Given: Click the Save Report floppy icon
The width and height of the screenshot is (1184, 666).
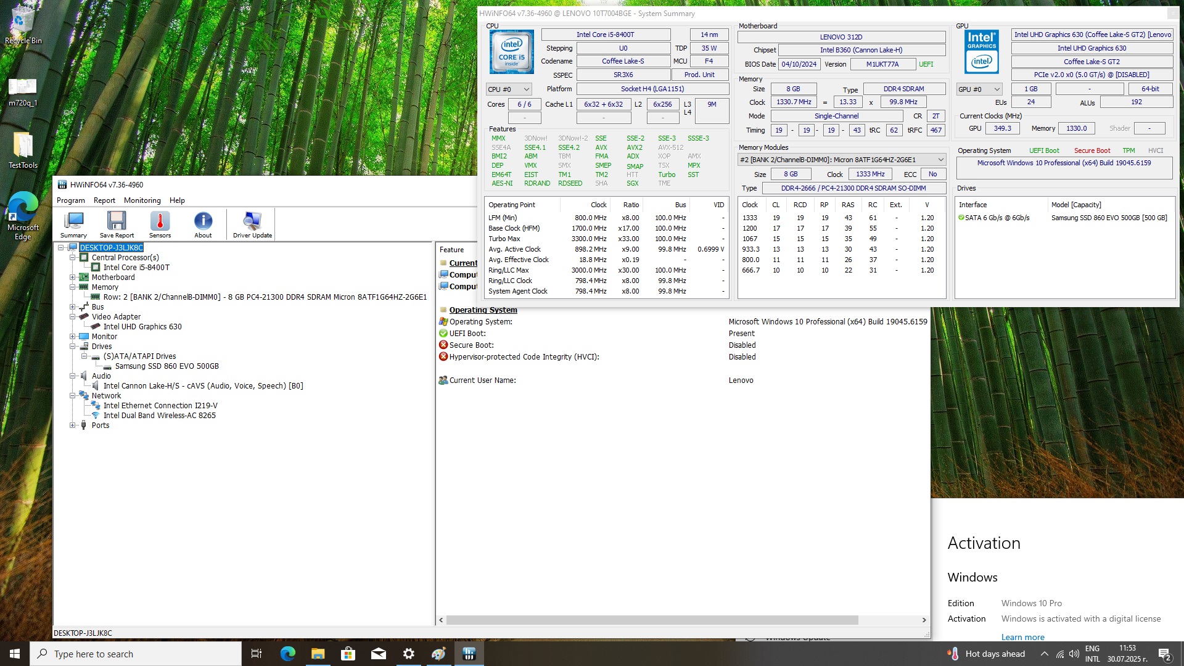Looking at the screenshot, I should [x=117, y=224].
